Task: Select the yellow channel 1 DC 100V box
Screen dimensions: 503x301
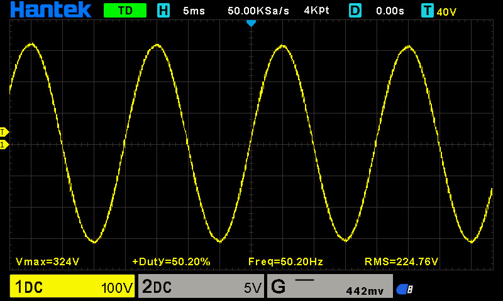Action: tap(72, 286)
